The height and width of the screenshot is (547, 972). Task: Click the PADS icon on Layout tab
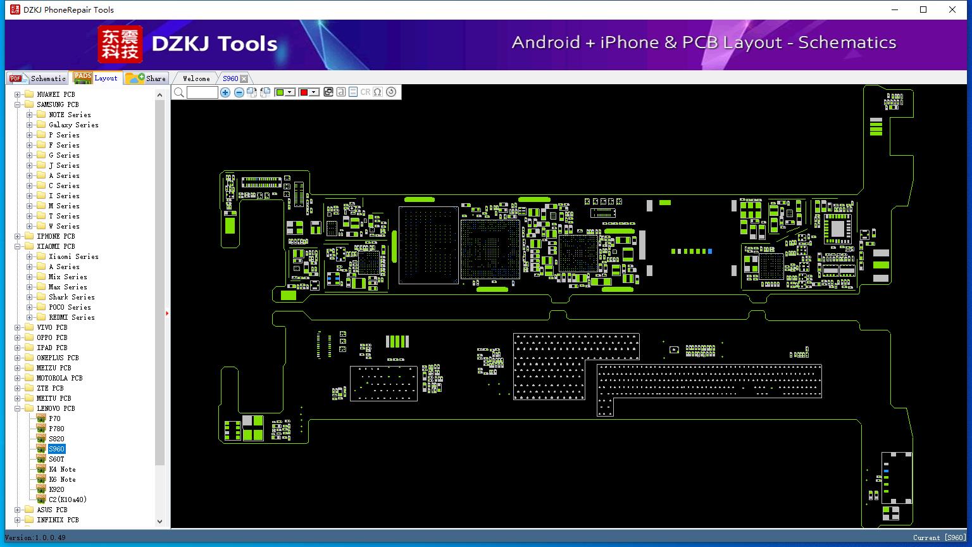click(x=83, y=78)
